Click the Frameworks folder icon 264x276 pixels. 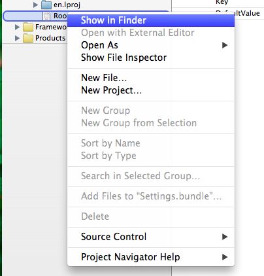(28, 27)
